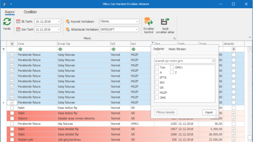Click the N/İ filter condition icon
This screenshot has width=253, height=142.
click(x=113, y=49)
